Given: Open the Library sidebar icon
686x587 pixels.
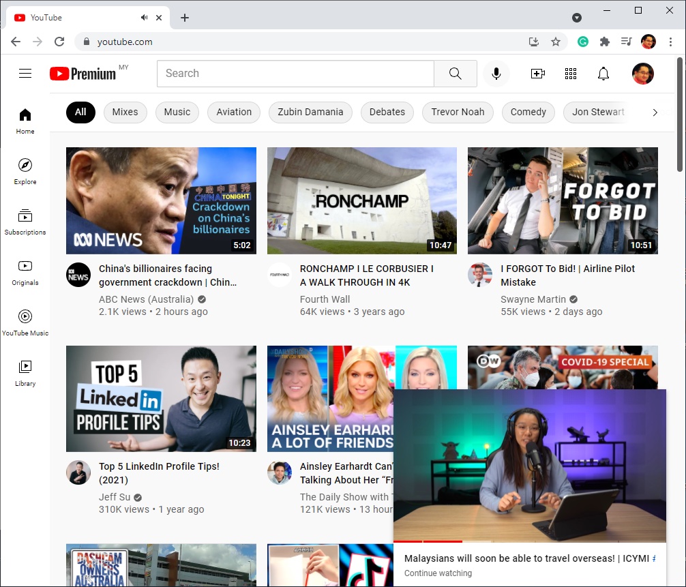Looking at the screenshot, I should tap(25, 373).
